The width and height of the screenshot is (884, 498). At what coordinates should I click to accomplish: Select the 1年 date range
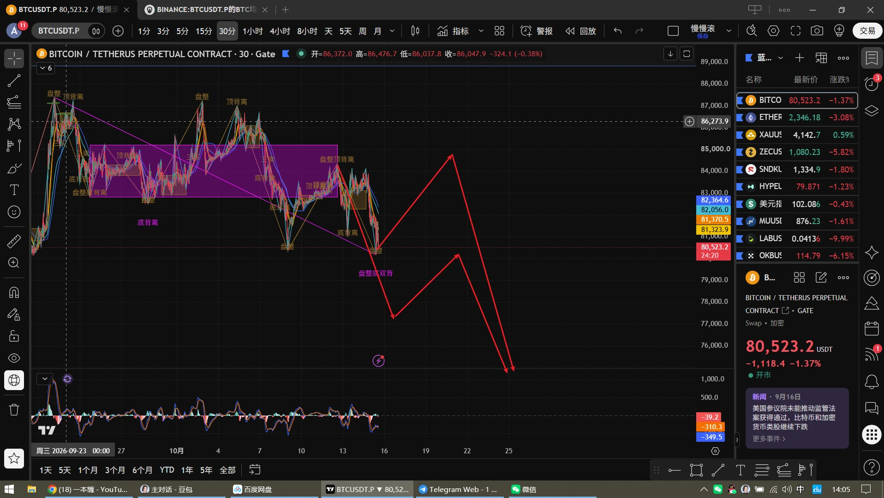click(187, 470)
